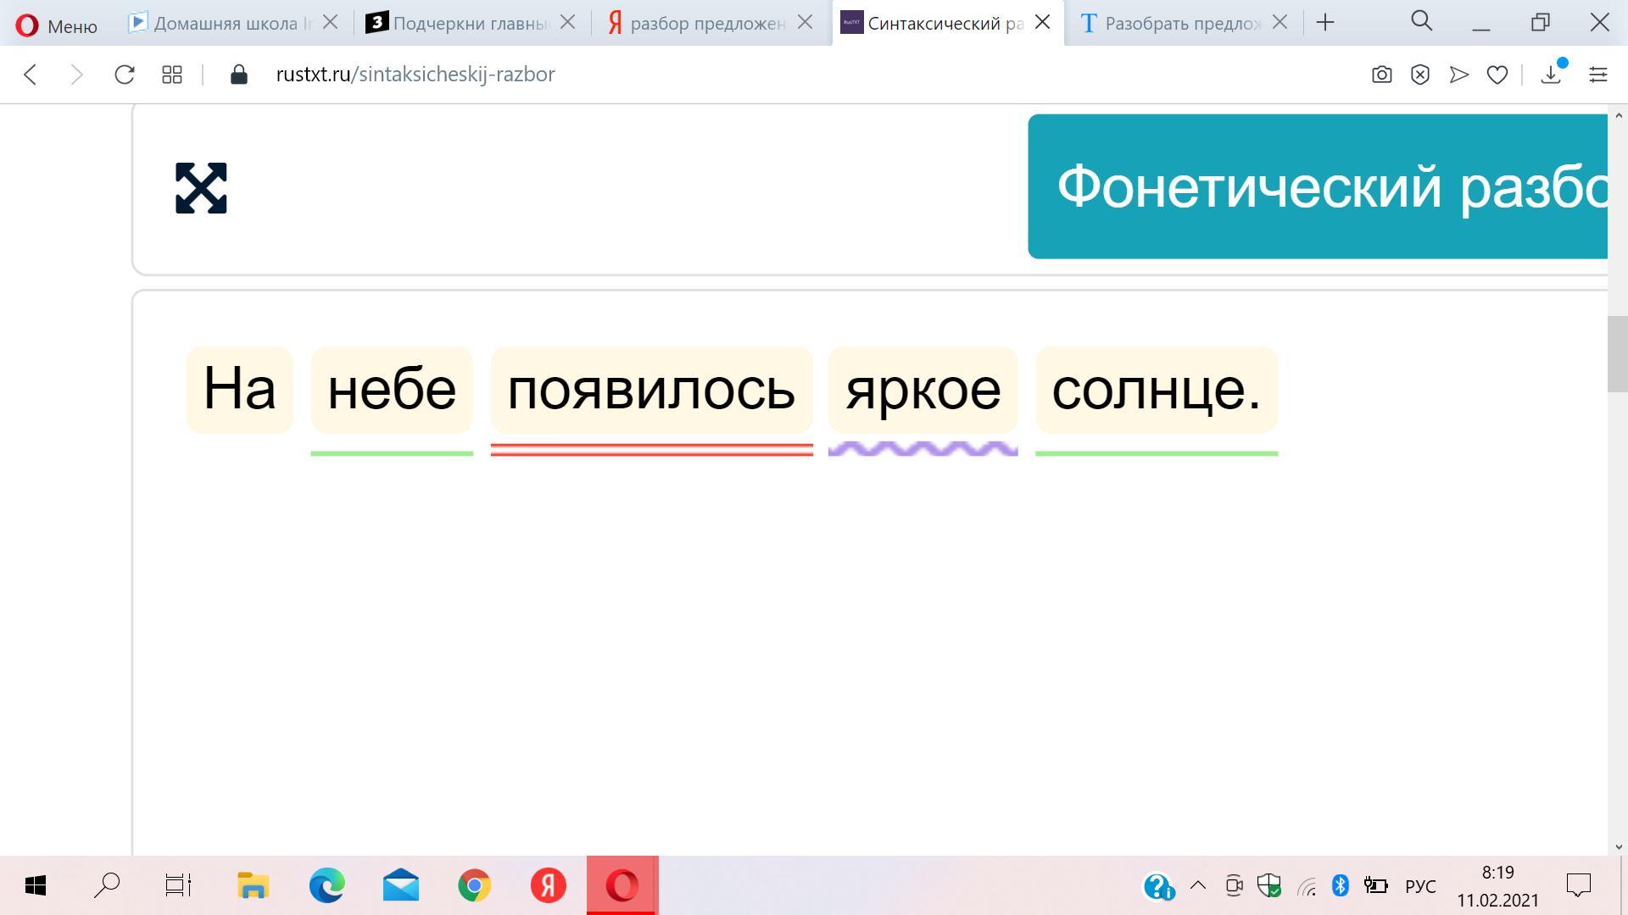The height and width of the screenshot is (915, 1628).
Task: Click the Opera taskbar icon
Action: [x=622, y=885]
